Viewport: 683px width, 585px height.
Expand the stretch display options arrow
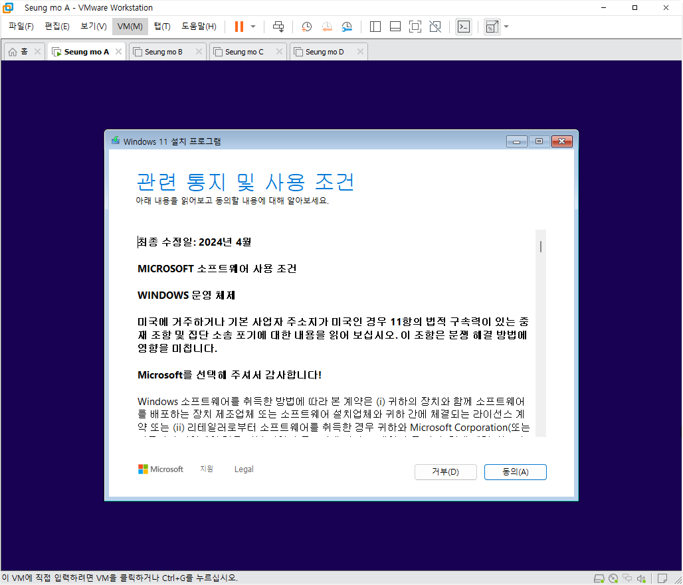coord(506,27)
